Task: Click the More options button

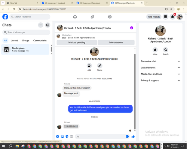Action: point(116,42)
